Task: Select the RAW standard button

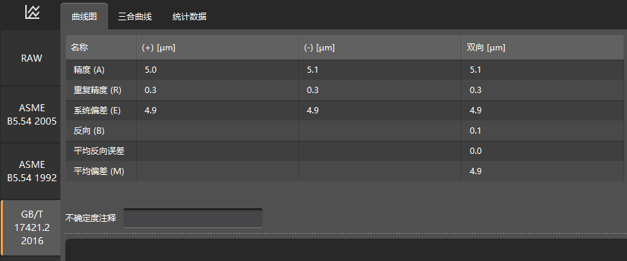Action: (31, 58)
